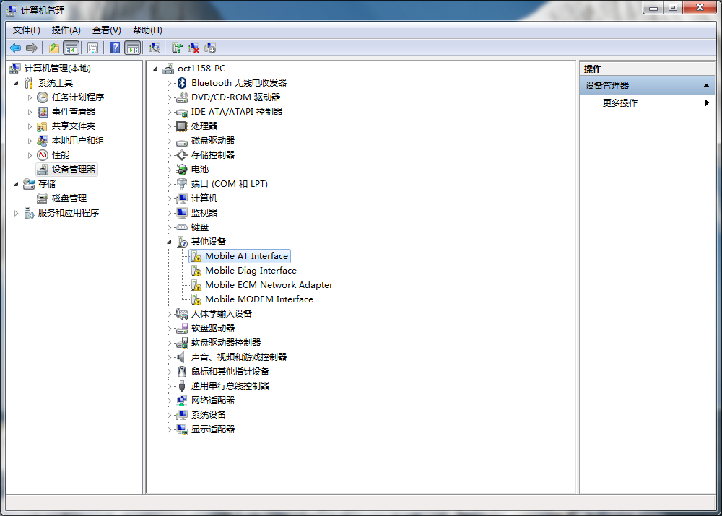The width and height of the screenshot is (722, 516).
Task: Click the Up one level folder icon
Action: [x=54, y=48]
